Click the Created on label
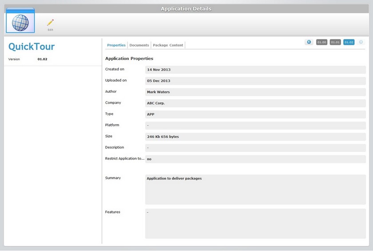This screenshot has height=251, width=373. [115, 69]
